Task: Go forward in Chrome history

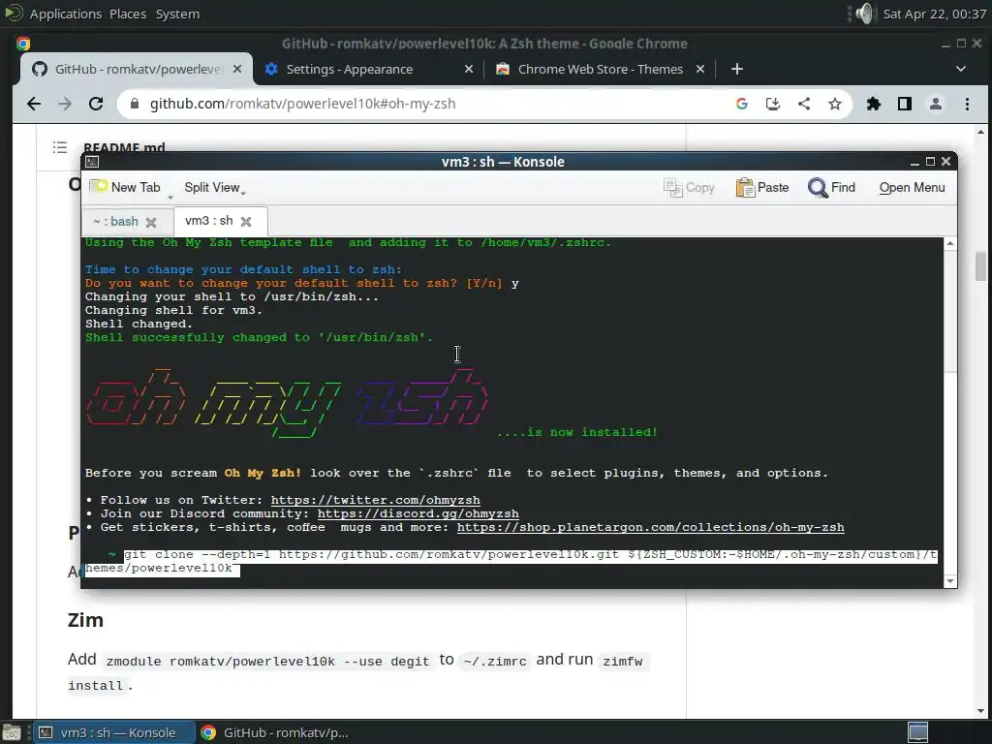Action: coord(65,104)
